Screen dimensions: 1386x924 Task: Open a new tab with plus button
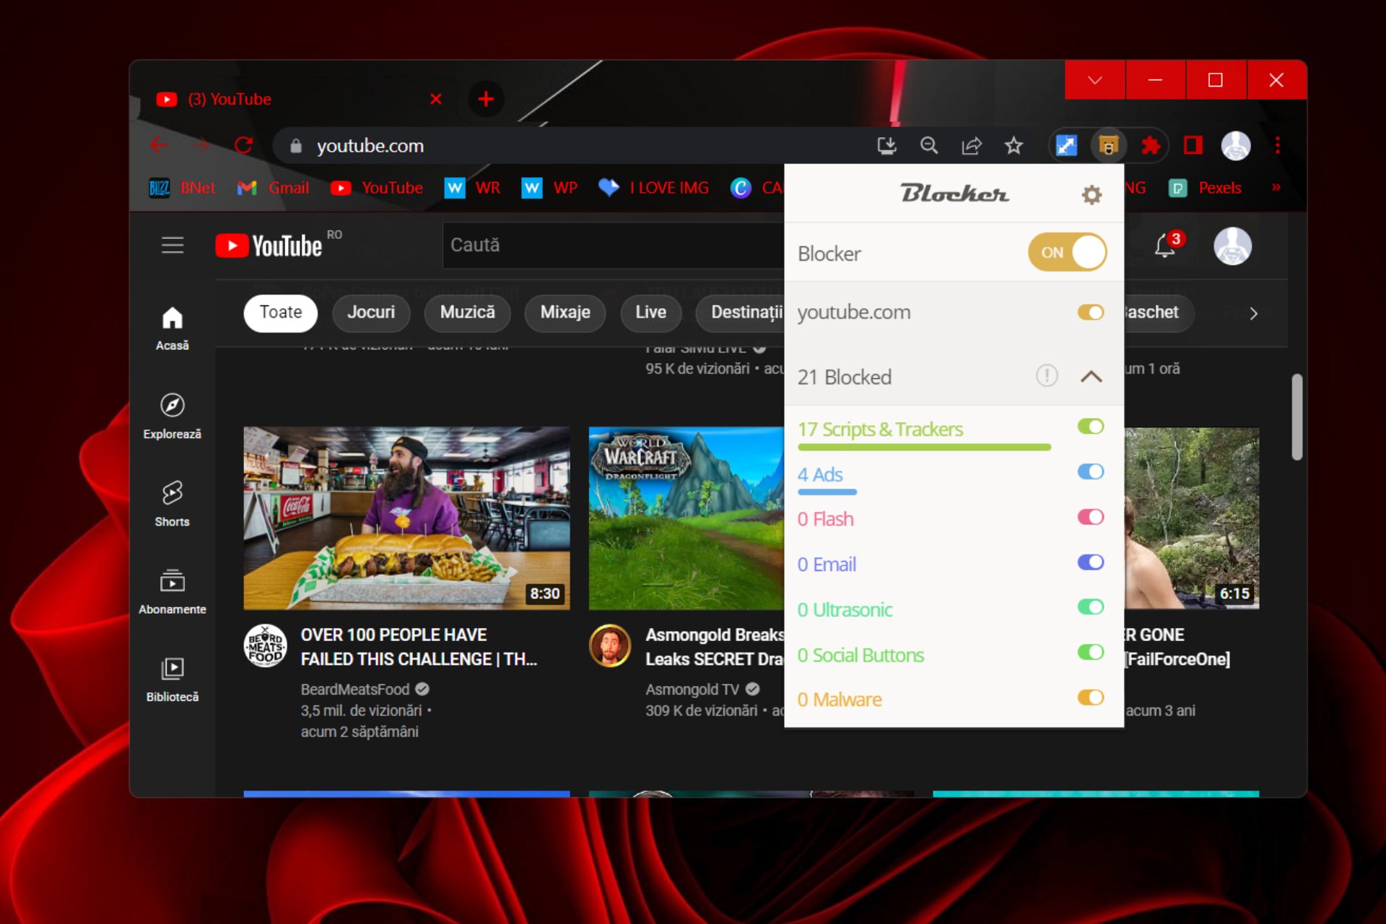point(486,99)
